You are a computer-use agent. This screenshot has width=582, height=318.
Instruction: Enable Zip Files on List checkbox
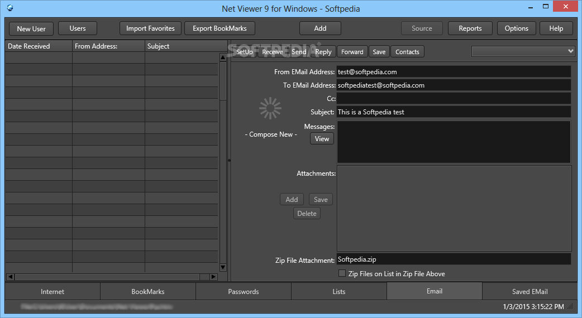pyautogui.click(x=342, y=273)
